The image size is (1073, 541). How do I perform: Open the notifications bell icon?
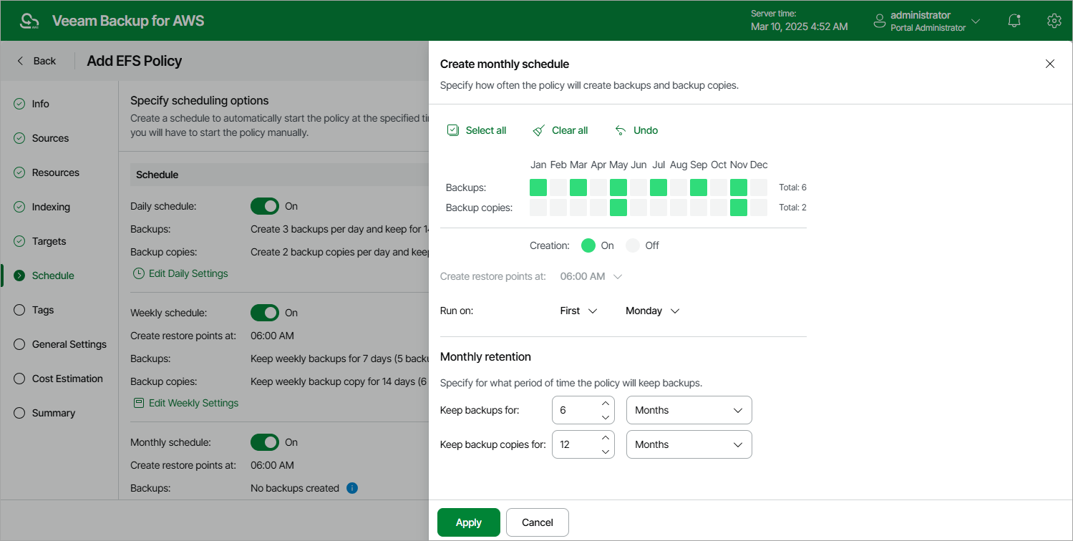pos(1014,20)
